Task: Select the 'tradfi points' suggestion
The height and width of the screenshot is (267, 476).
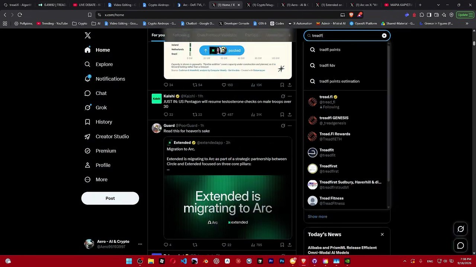Action: click(x=346, y=50)
